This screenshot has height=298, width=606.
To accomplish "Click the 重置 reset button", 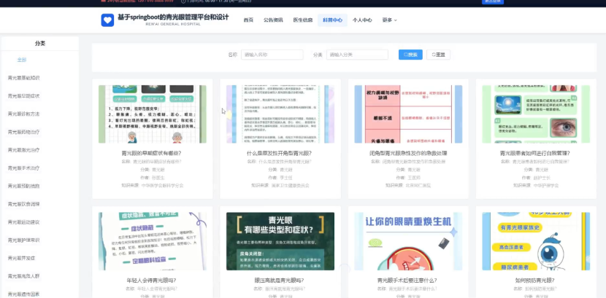I will (438, 55).
